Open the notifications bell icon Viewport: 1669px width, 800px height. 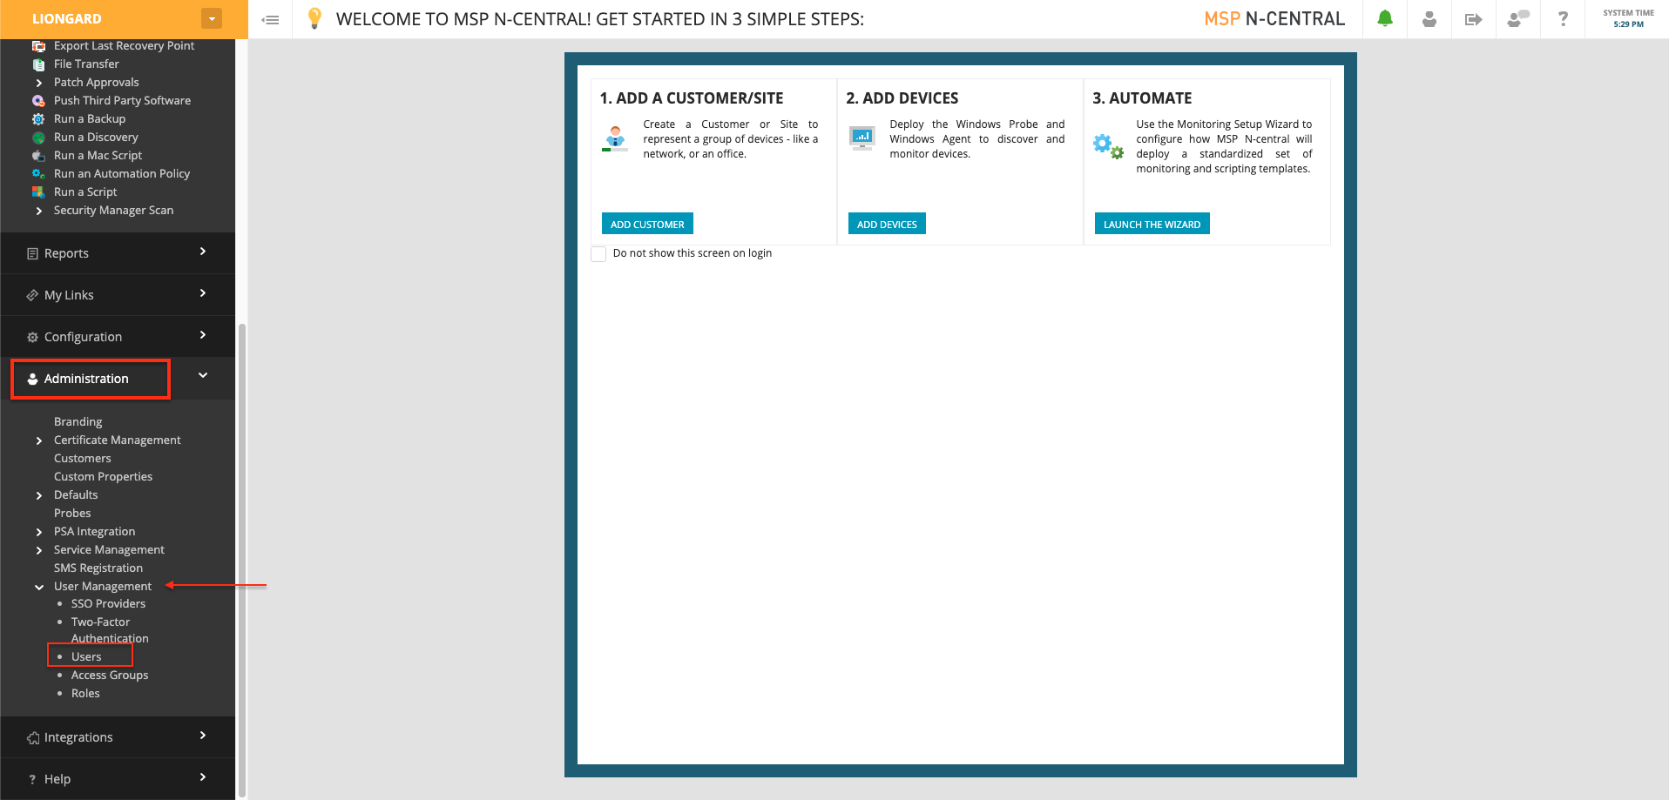click(1385, 18)
